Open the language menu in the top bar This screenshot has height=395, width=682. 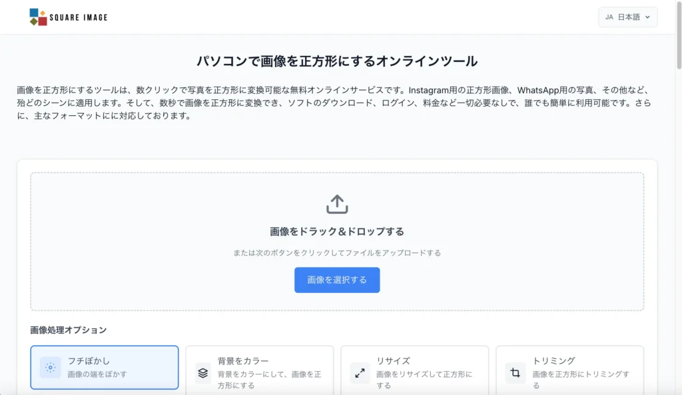point(627,17)
